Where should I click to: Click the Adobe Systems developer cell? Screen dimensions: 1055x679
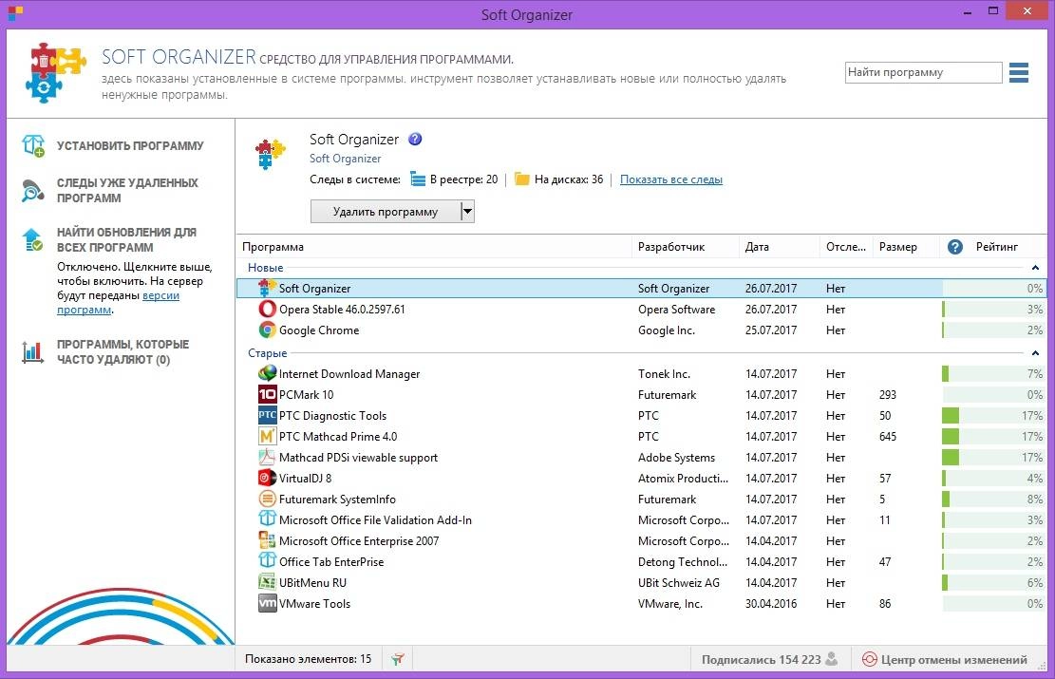pos(676,458)
